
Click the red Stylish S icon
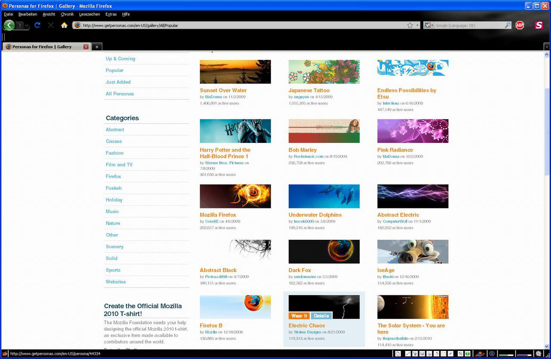tap(539, 25)
